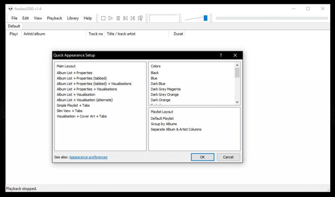Select Album List + Visualisation layout
The image size is (335, 197).
(x=76, y=94)
